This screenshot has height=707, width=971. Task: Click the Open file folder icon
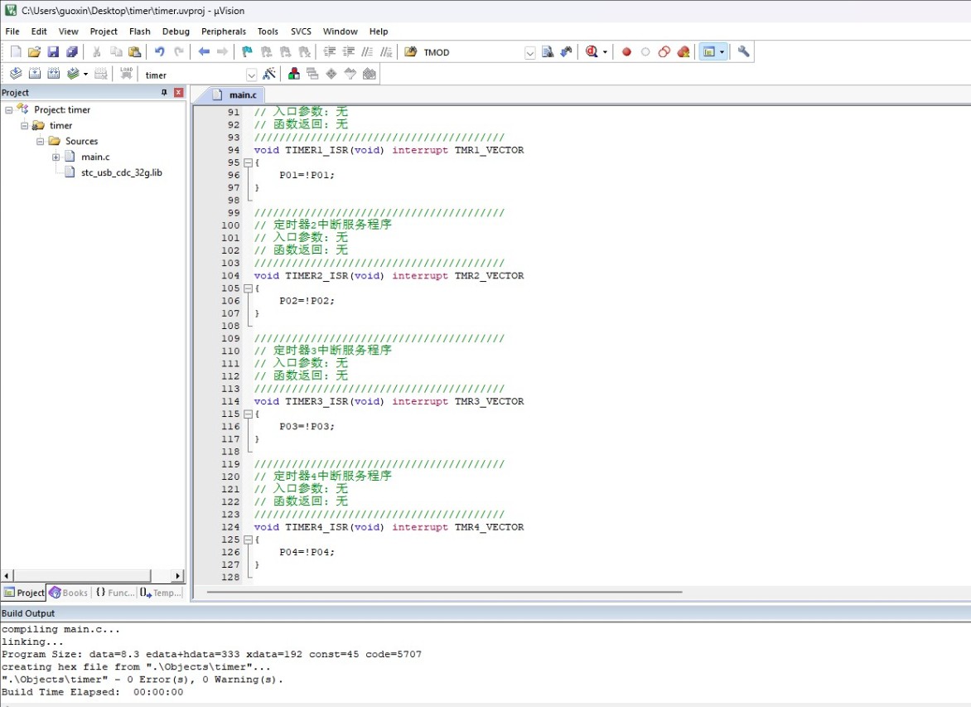(34, 52)
